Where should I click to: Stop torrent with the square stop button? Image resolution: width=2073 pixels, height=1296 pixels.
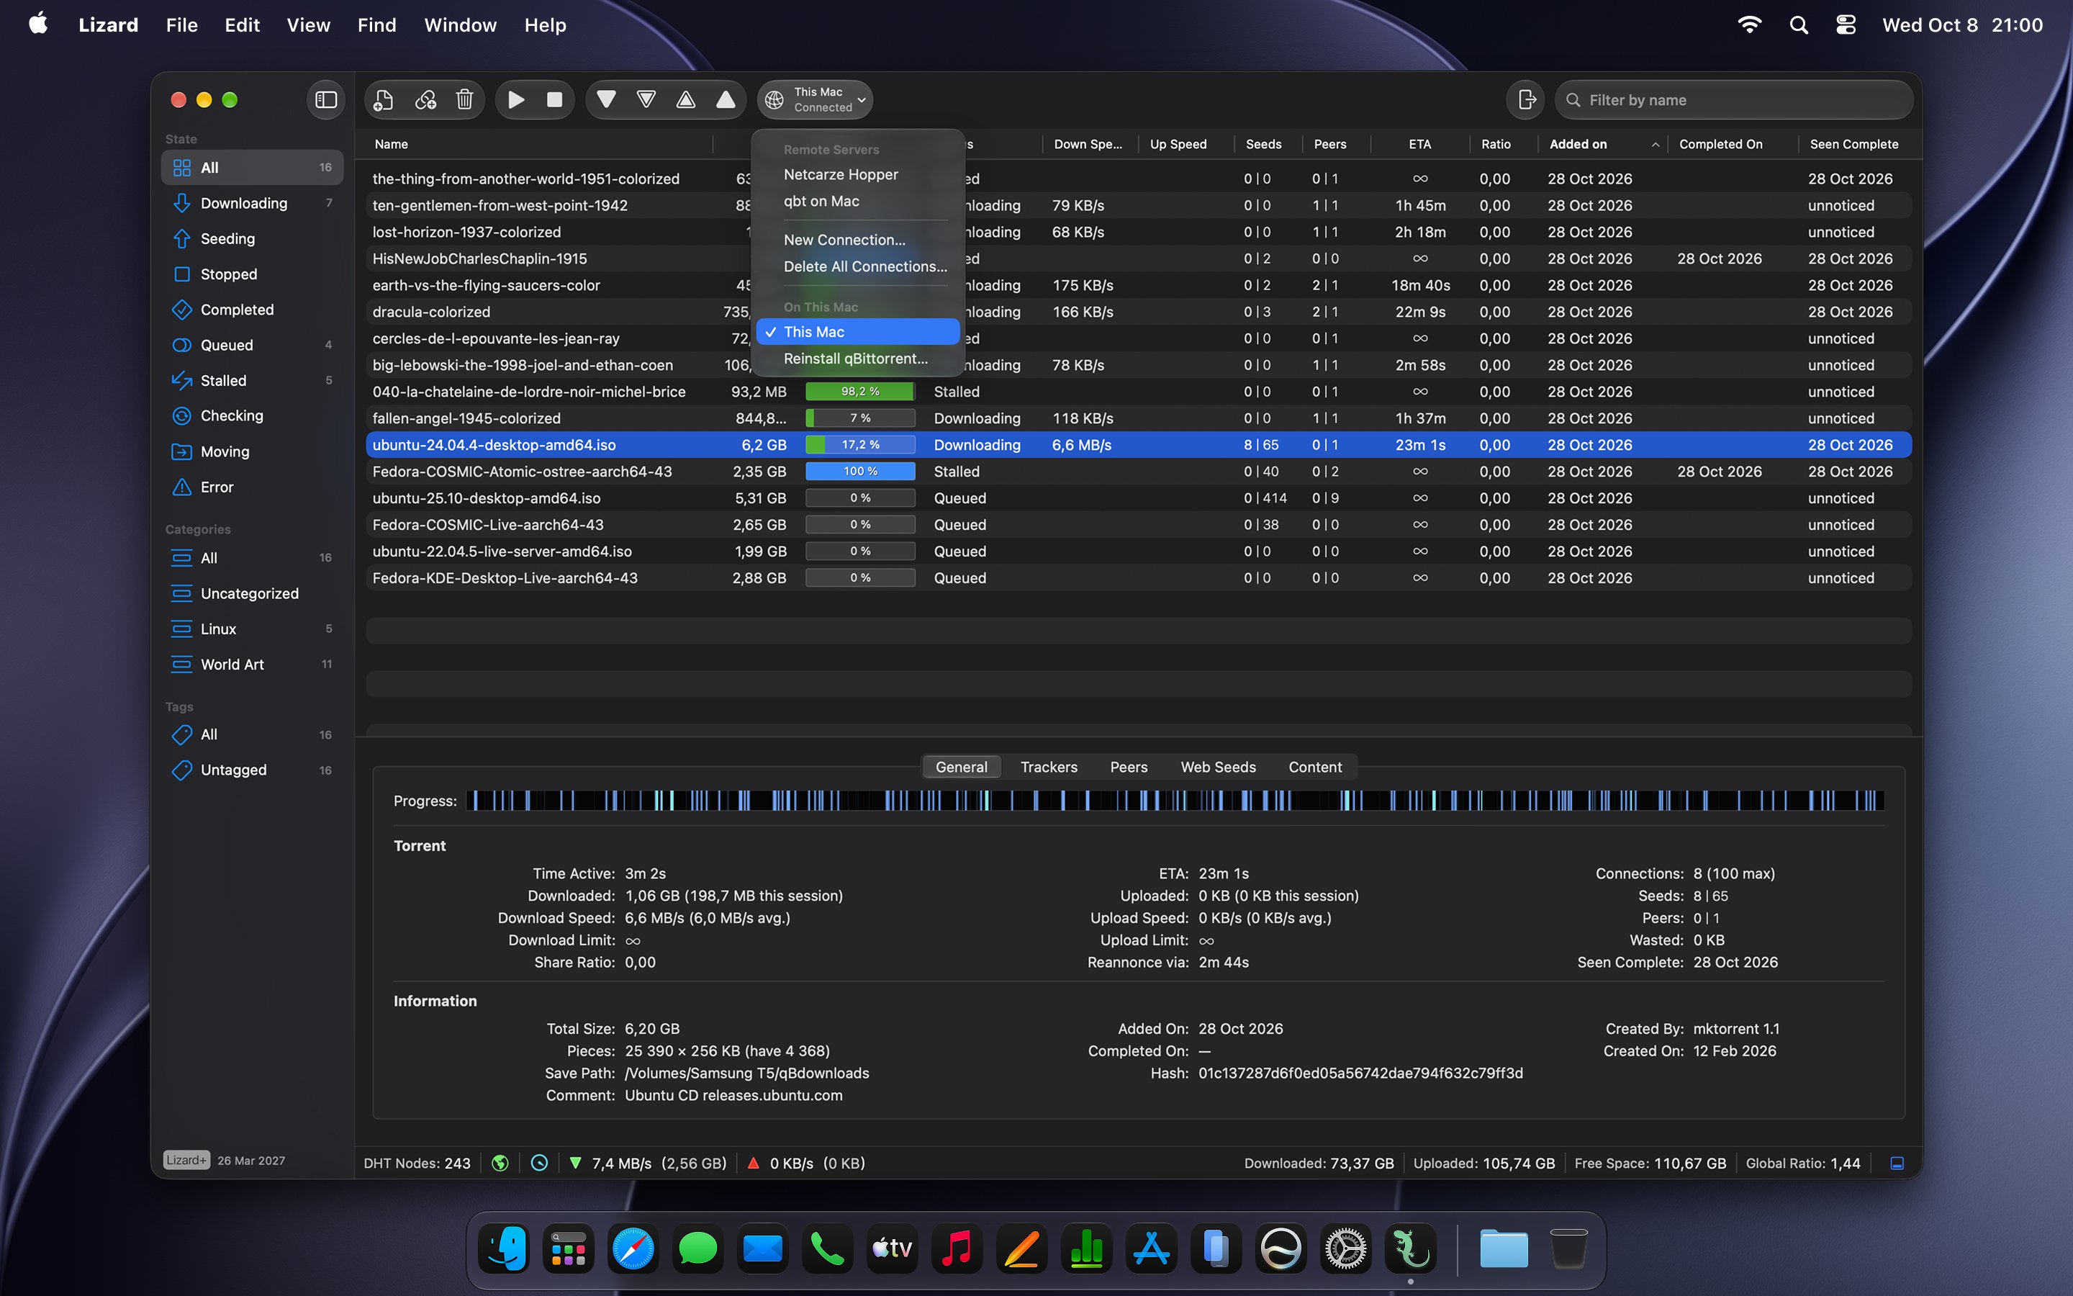pos(555,100)
